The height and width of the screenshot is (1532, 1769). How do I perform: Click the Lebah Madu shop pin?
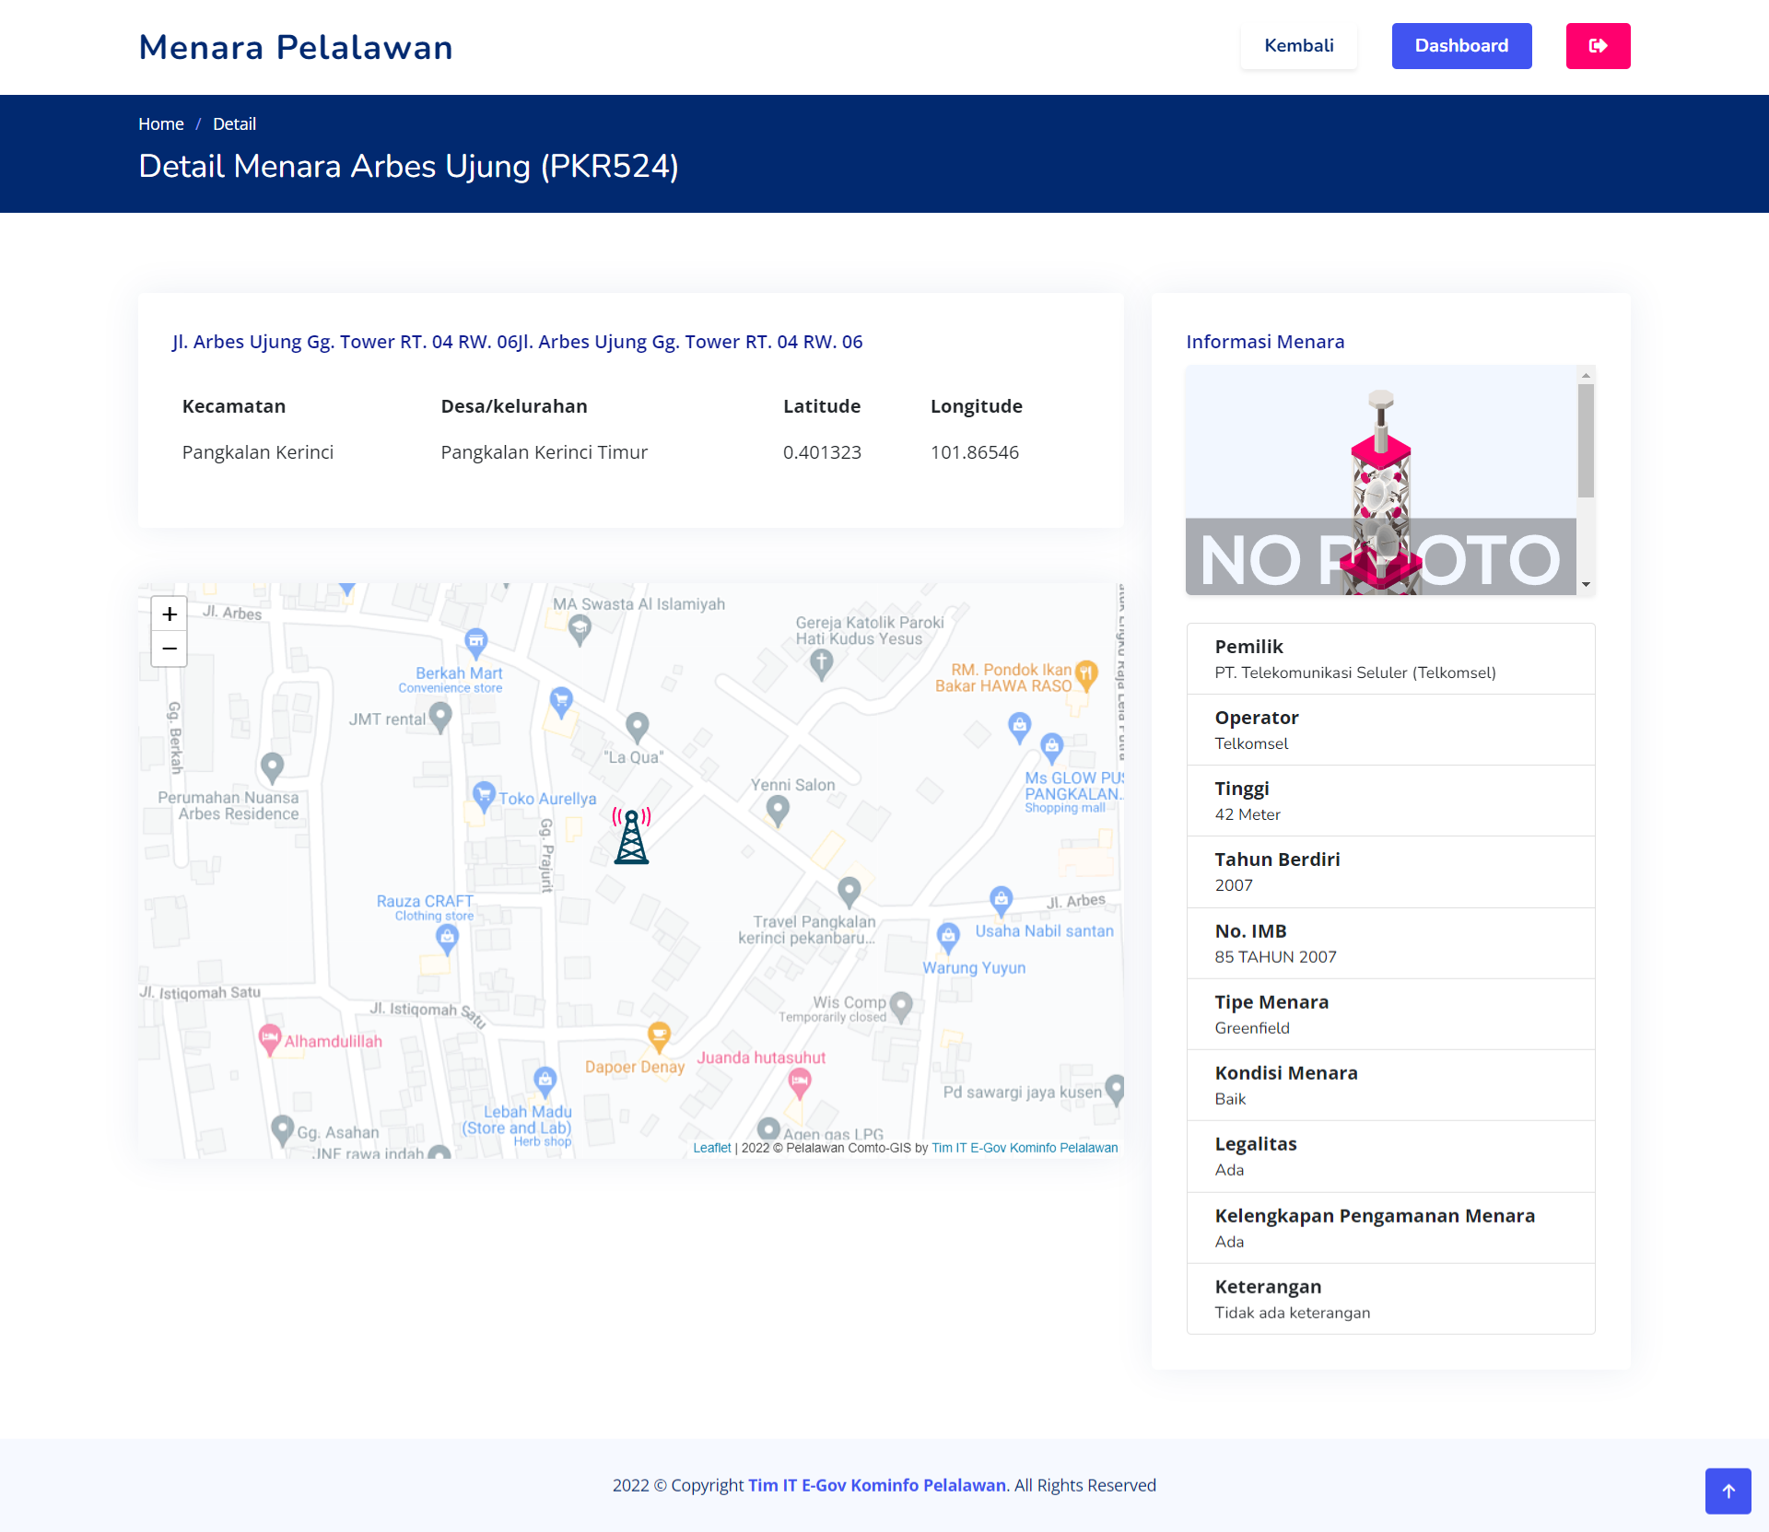click(x=545, y=1081)
